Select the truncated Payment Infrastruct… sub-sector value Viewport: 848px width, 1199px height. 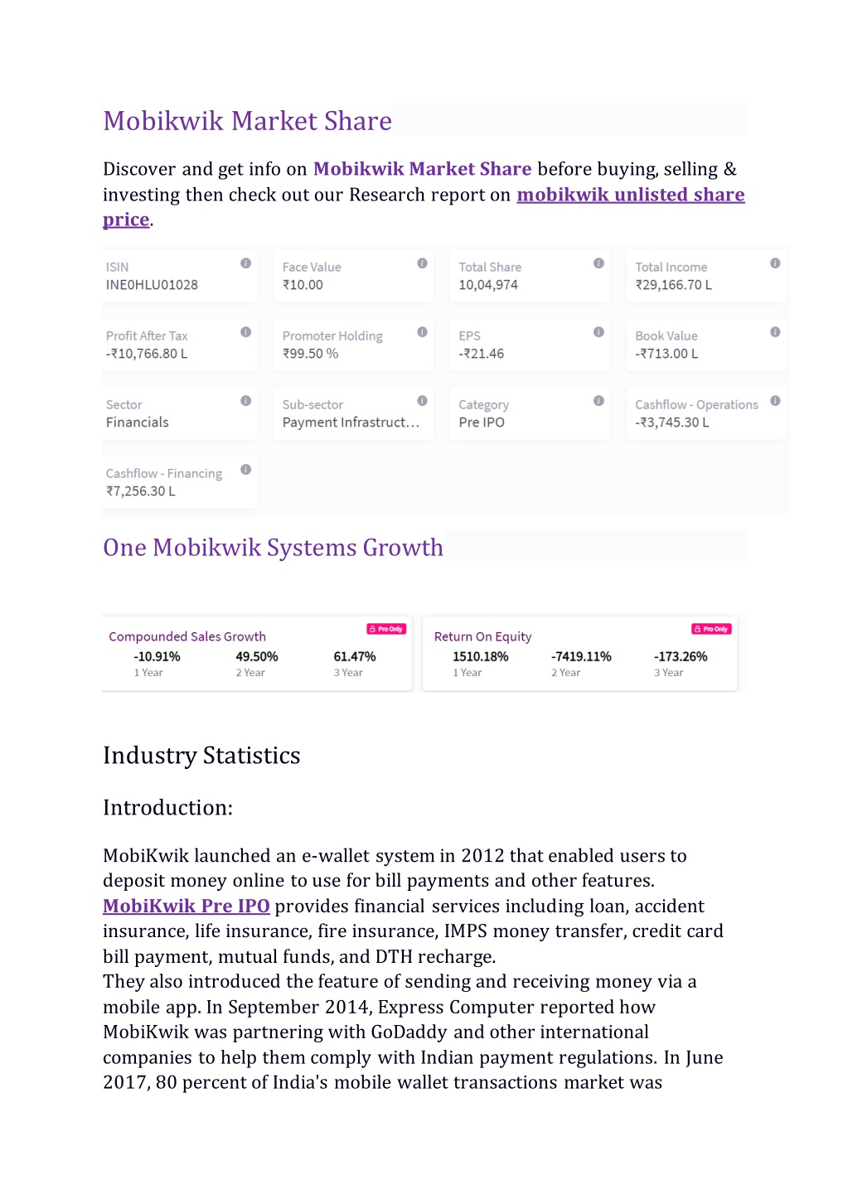point(351,423)
